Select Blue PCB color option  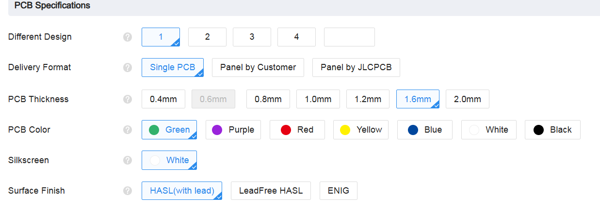pos(424,130)
